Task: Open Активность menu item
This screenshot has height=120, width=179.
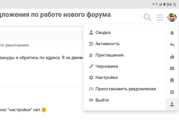Action: [x=125, y=44]
